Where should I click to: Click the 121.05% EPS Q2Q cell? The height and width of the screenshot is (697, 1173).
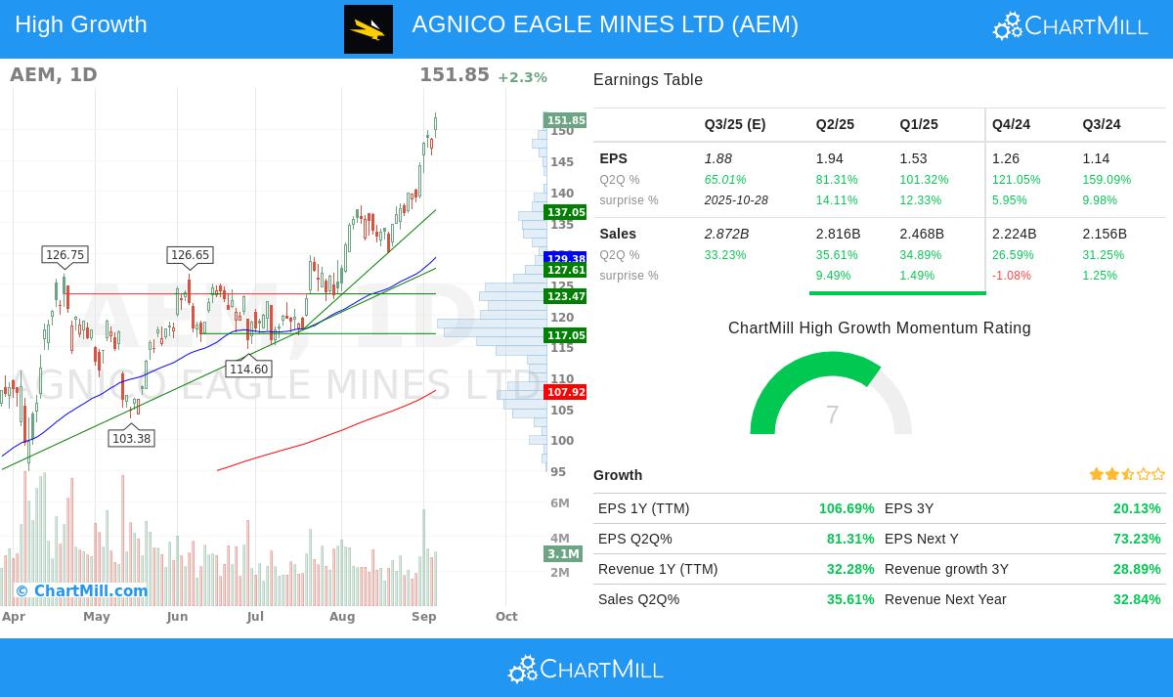(x=1017, y=180)
